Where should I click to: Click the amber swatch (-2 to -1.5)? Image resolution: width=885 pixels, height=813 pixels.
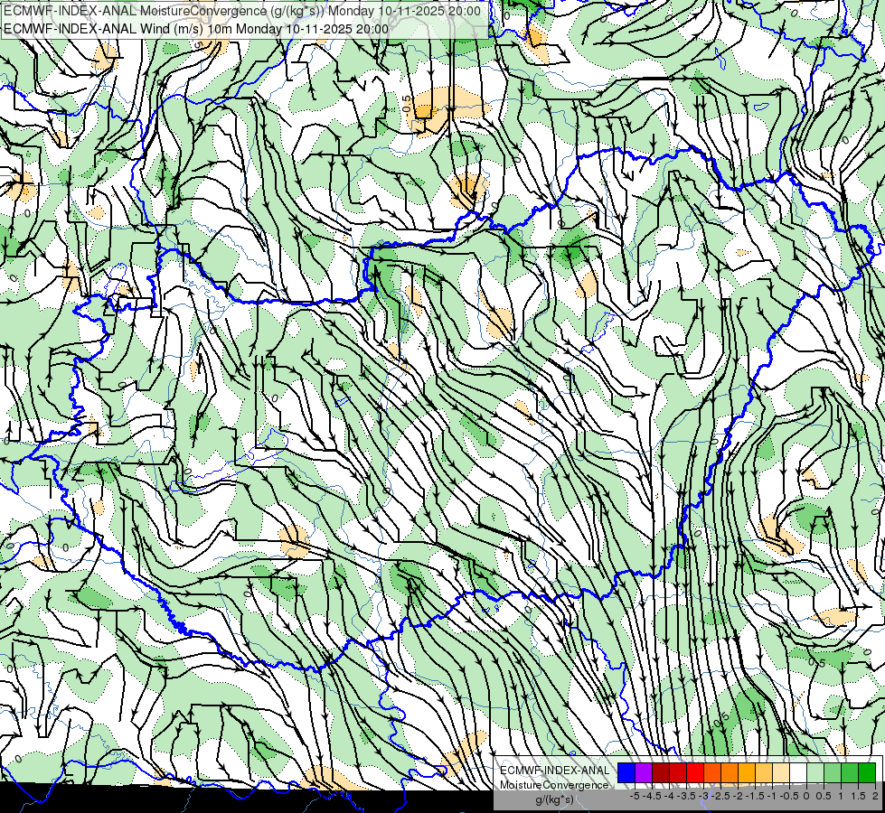point(747,773)
